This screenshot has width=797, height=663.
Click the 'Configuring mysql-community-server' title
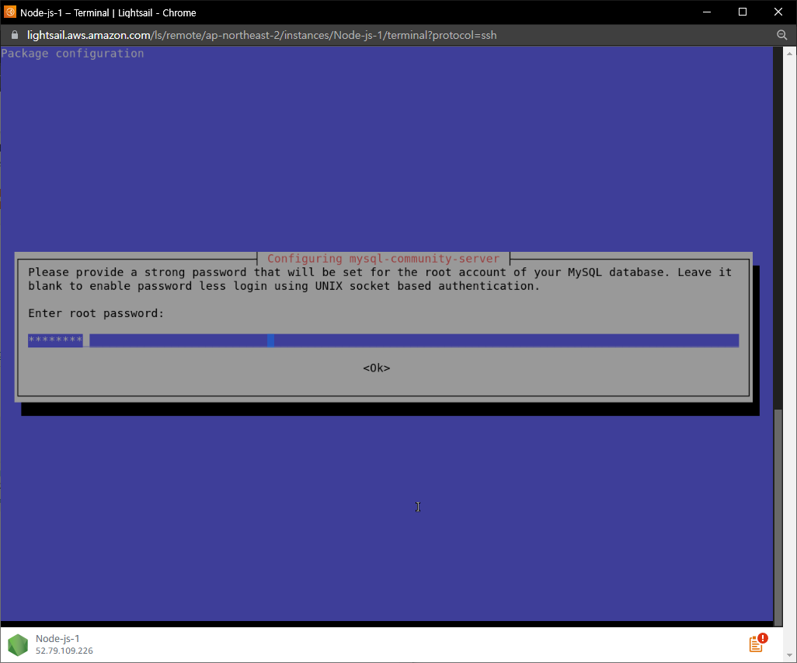pyautogui.click(x=383, y=258)
